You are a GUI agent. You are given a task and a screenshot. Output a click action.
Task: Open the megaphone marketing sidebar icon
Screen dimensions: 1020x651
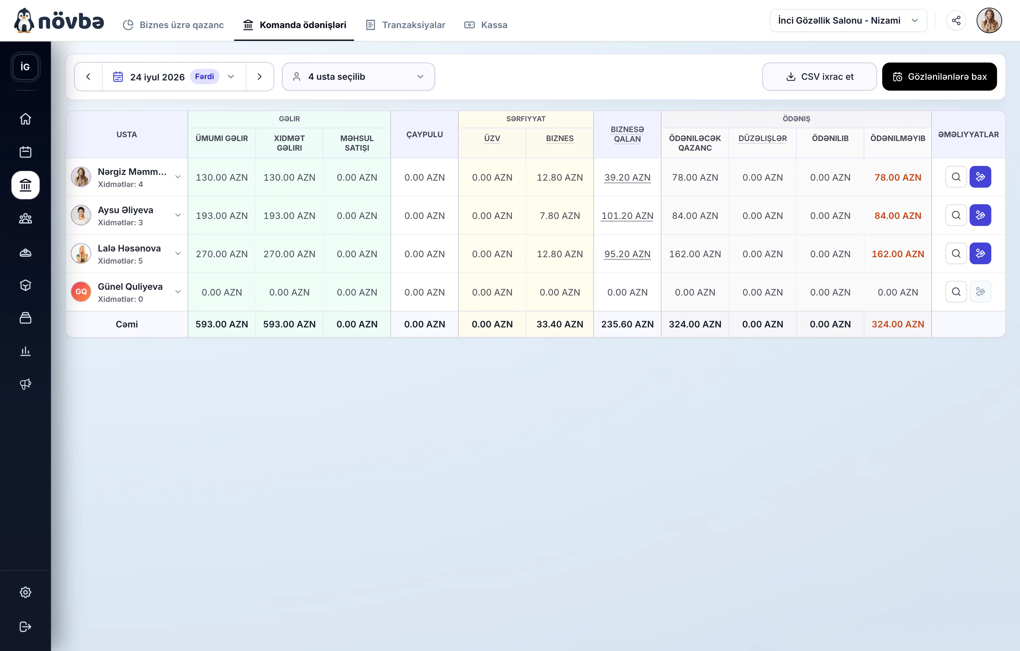point(26,384)
